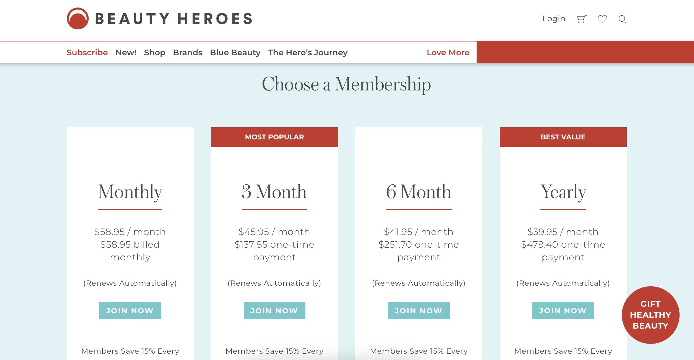Join now on the Yearly plan
The height and width of the screenshot is (360, 694).
click(x=563, y=310)
